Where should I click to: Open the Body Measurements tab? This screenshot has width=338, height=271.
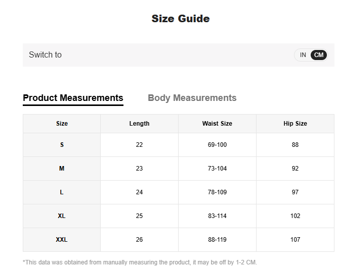(192, 98)
